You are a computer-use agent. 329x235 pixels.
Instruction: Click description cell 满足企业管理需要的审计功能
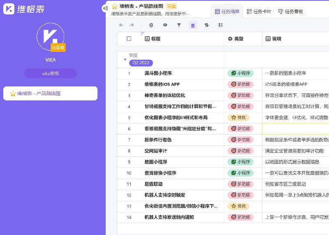point(294,151)
